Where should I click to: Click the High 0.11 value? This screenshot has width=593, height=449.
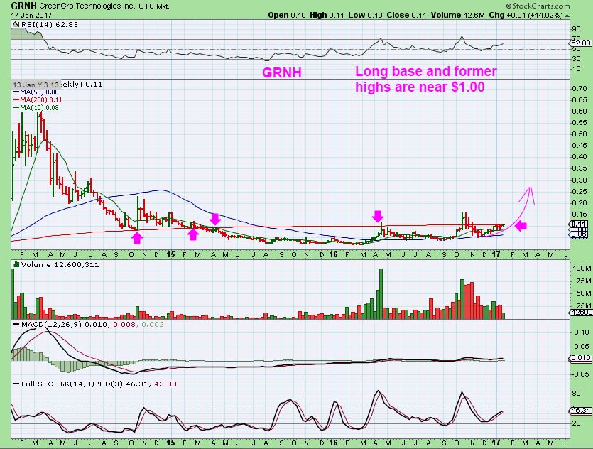coord(327,15)
